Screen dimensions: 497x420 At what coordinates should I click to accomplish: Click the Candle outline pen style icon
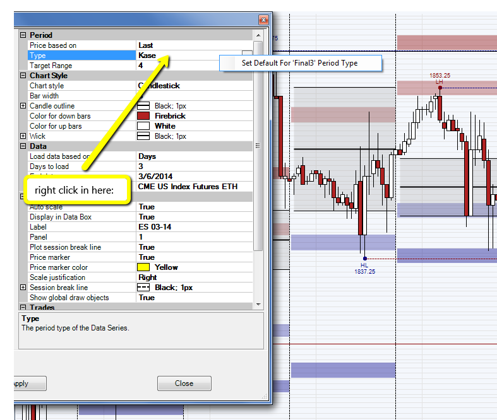[143, 106]
